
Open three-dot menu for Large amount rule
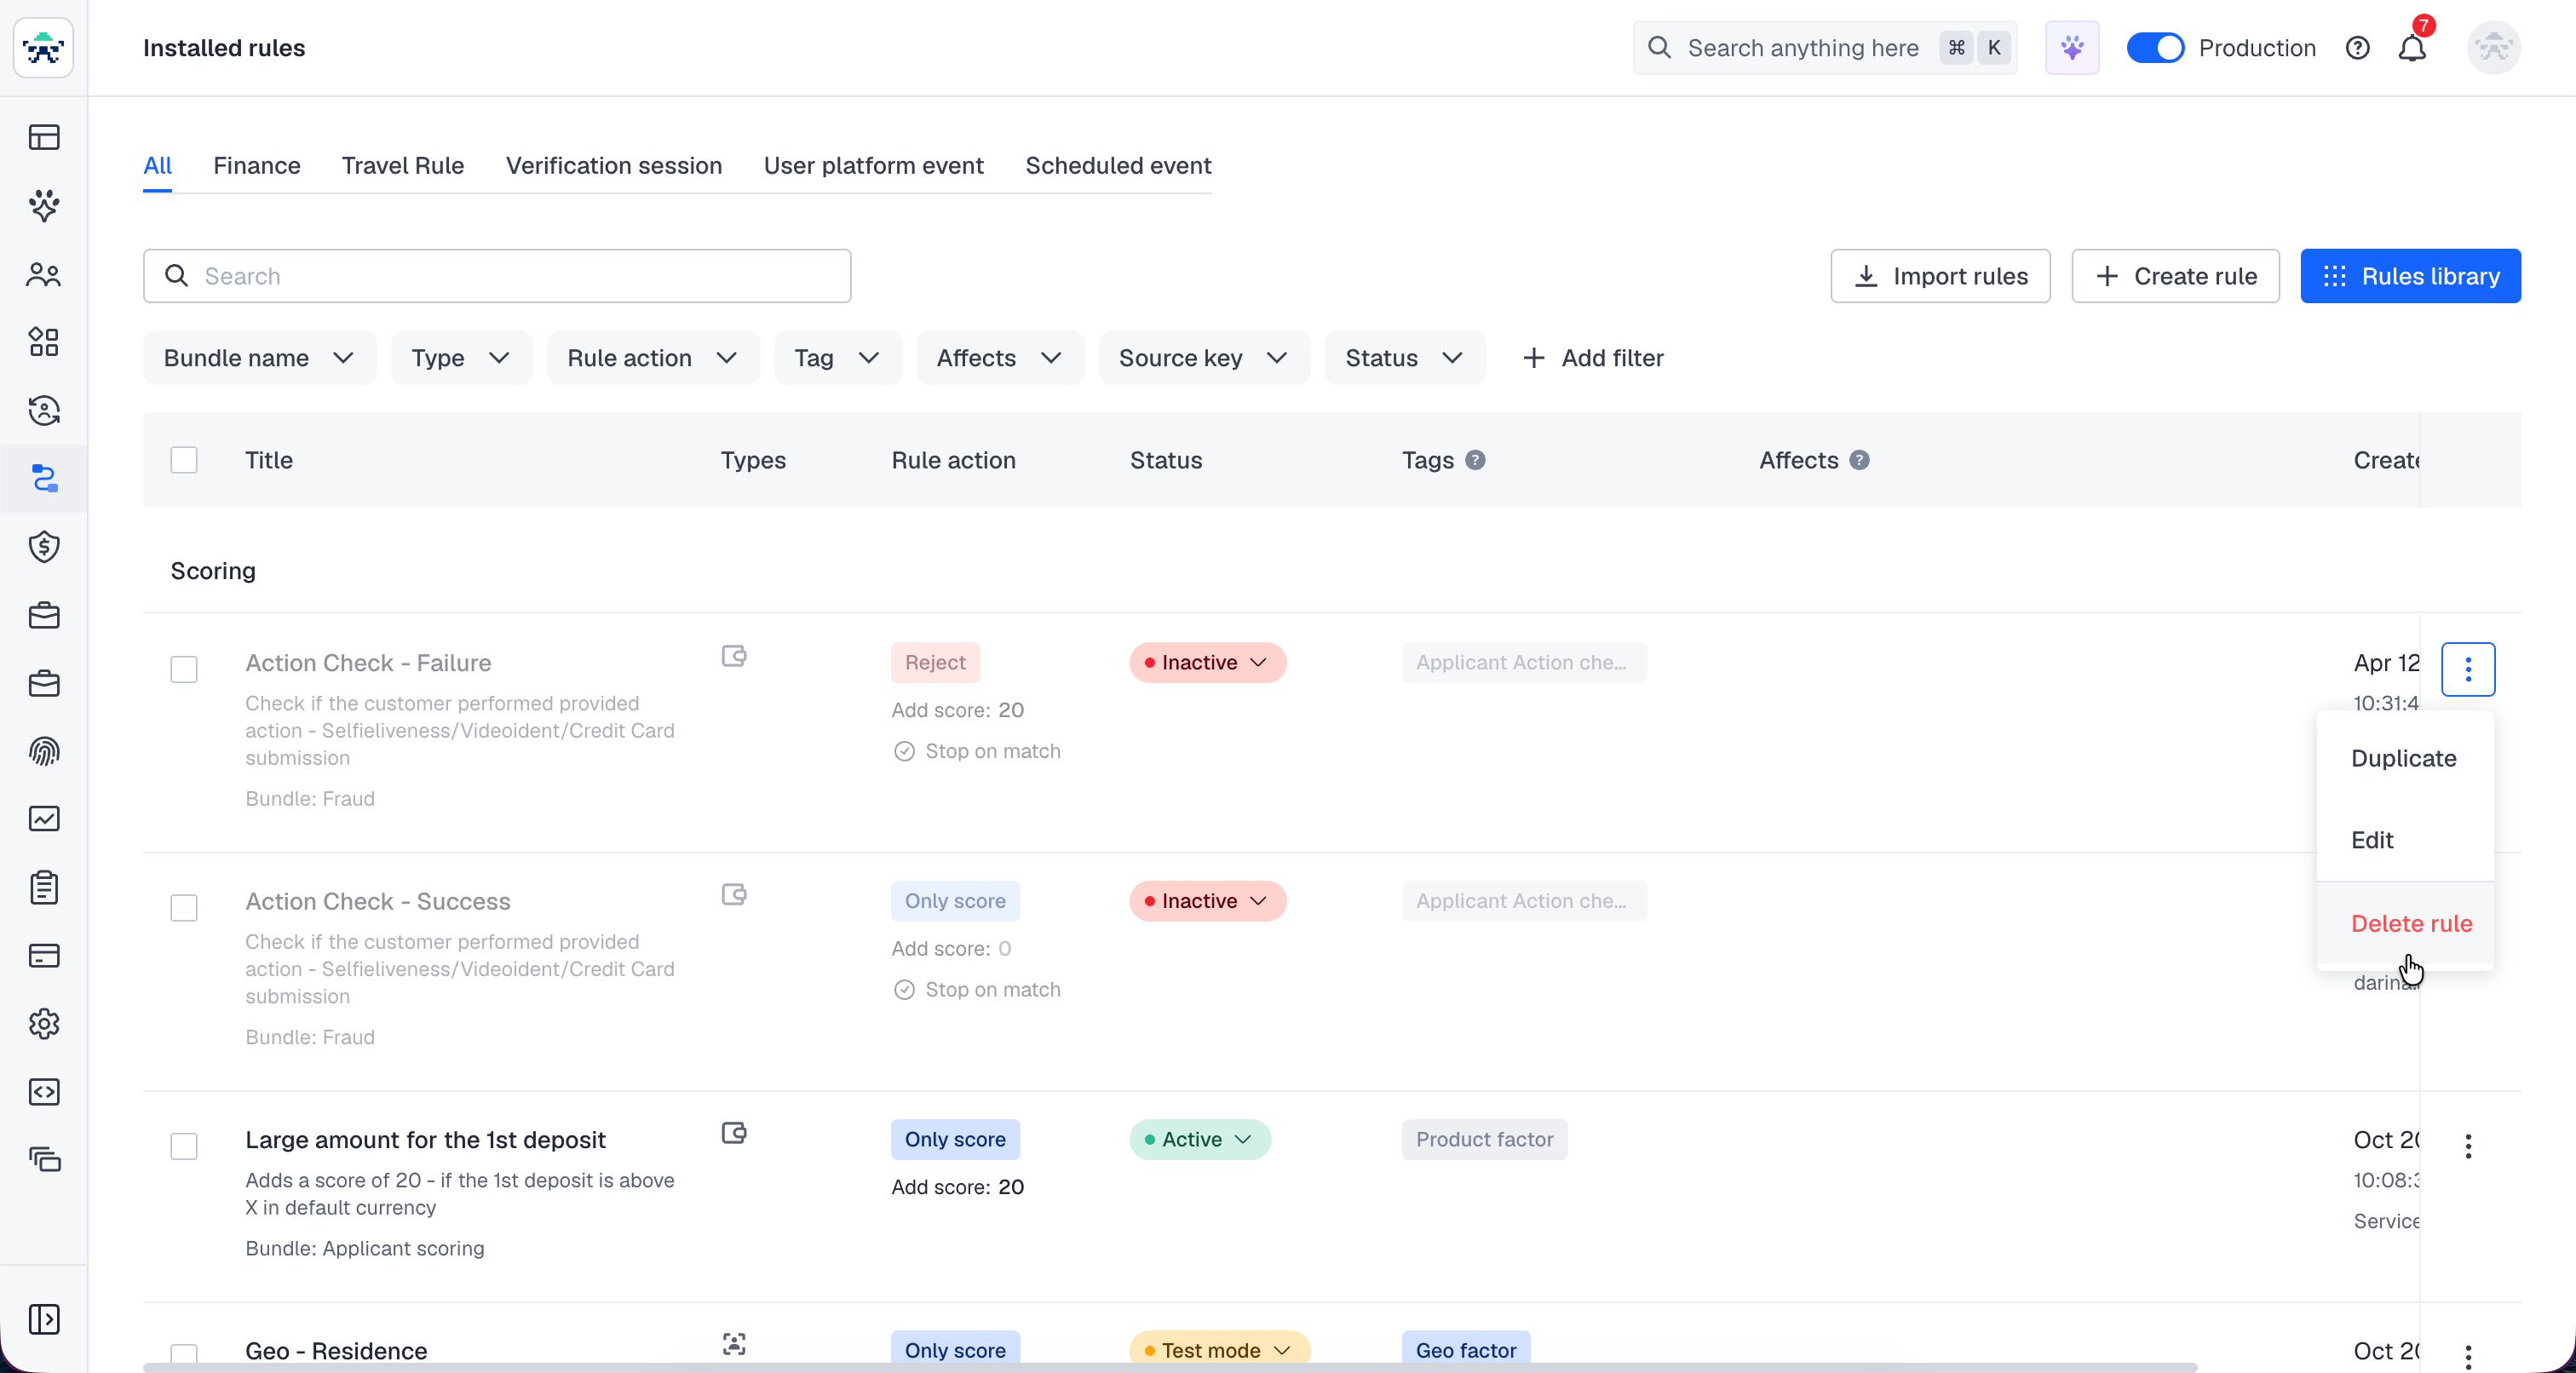tap(2467, 1146)
